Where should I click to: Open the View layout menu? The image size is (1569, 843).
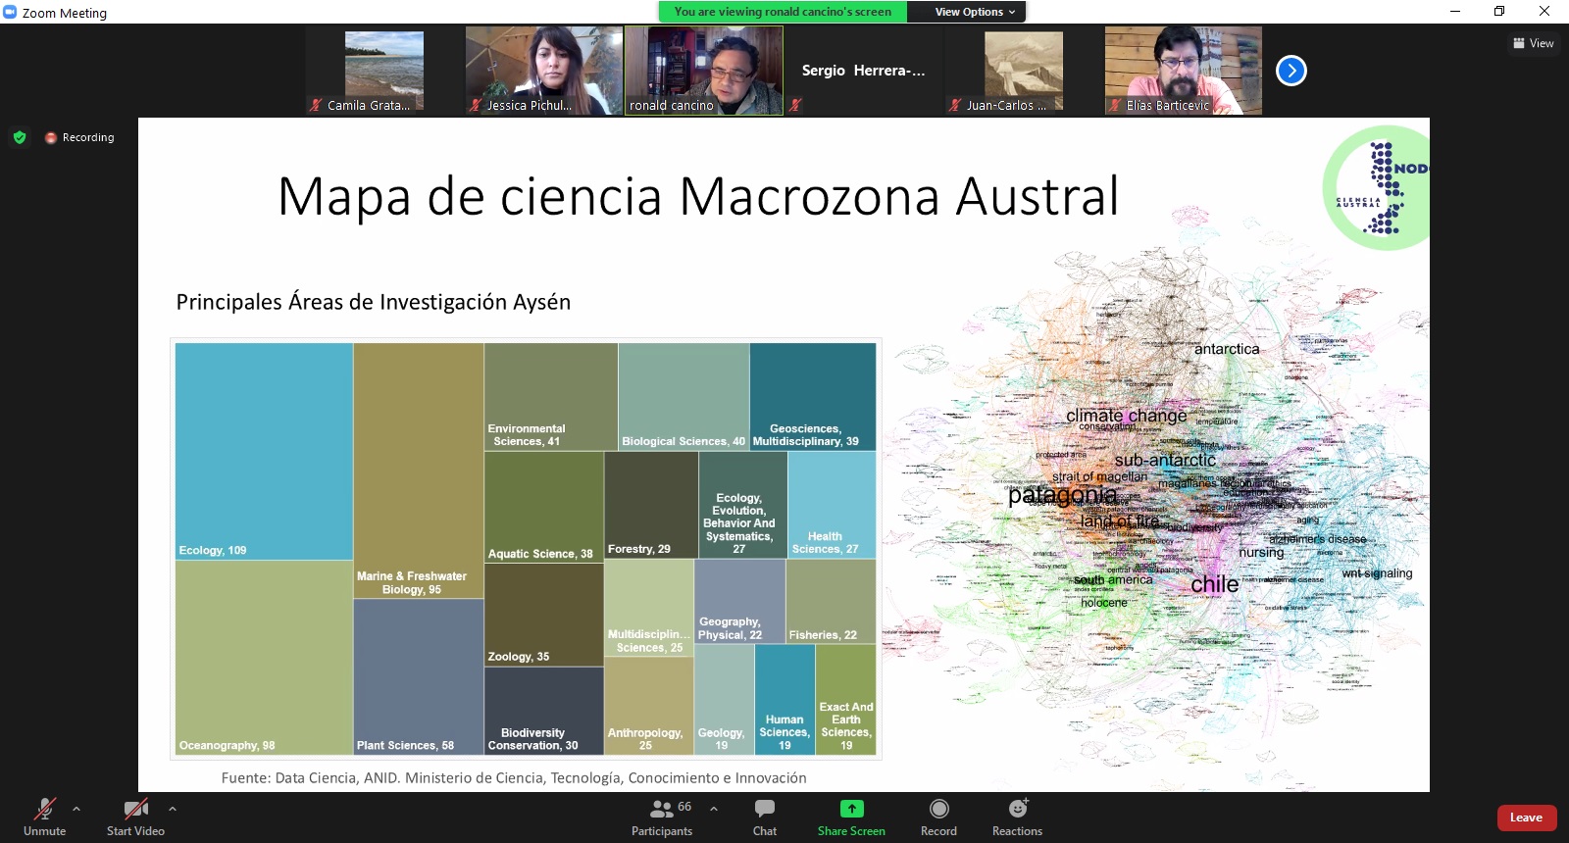click(1533, 43)
